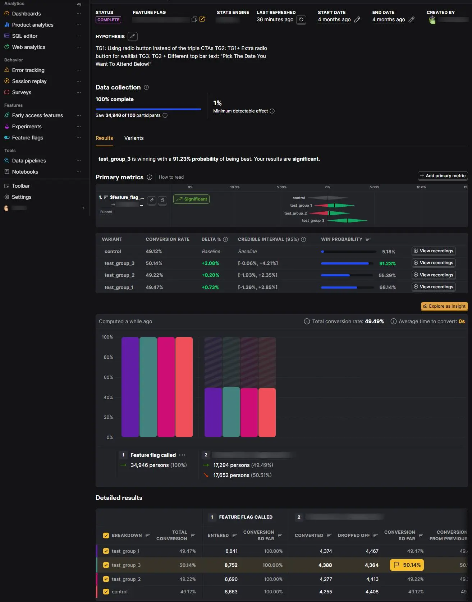The height and width of the screenshot is (602, 472).
Task: Open sidebar settings gear in Analytics header
Action: coord(79,5)
